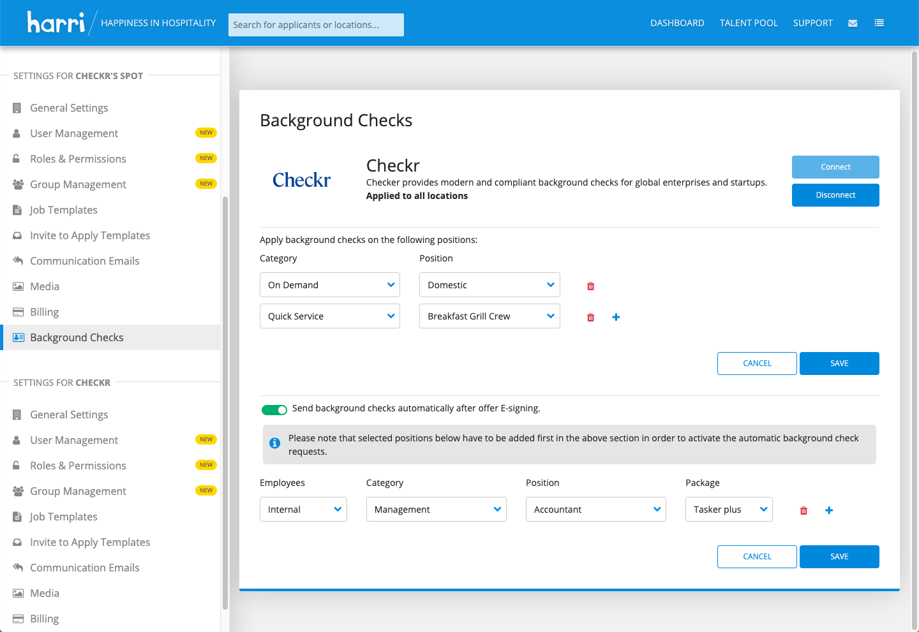Go to Dashboard in top navigation
This screenshot has width=919, height=632.
coord(677,23)
